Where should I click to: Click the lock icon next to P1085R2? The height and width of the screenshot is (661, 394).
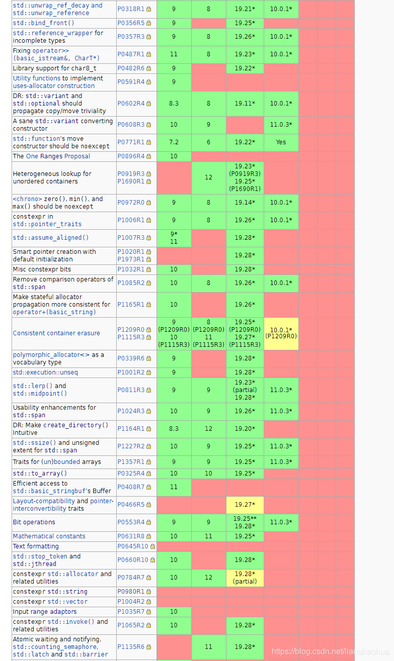(x=148, y=283)
